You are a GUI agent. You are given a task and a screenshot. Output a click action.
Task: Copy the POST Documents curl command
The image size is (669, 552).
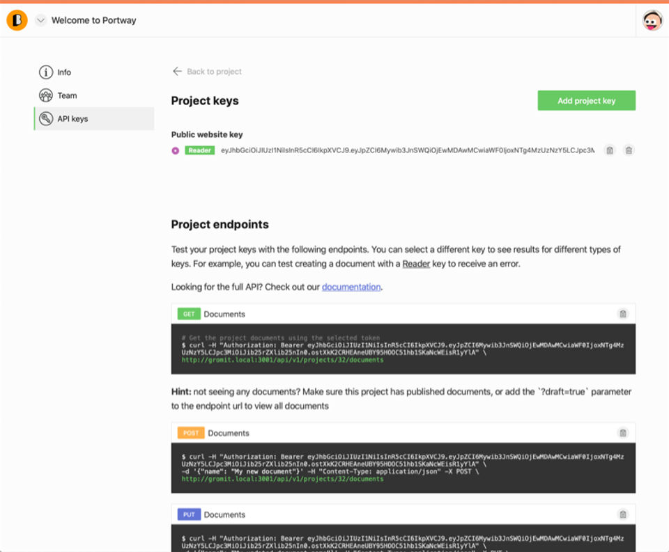(623, 433)
